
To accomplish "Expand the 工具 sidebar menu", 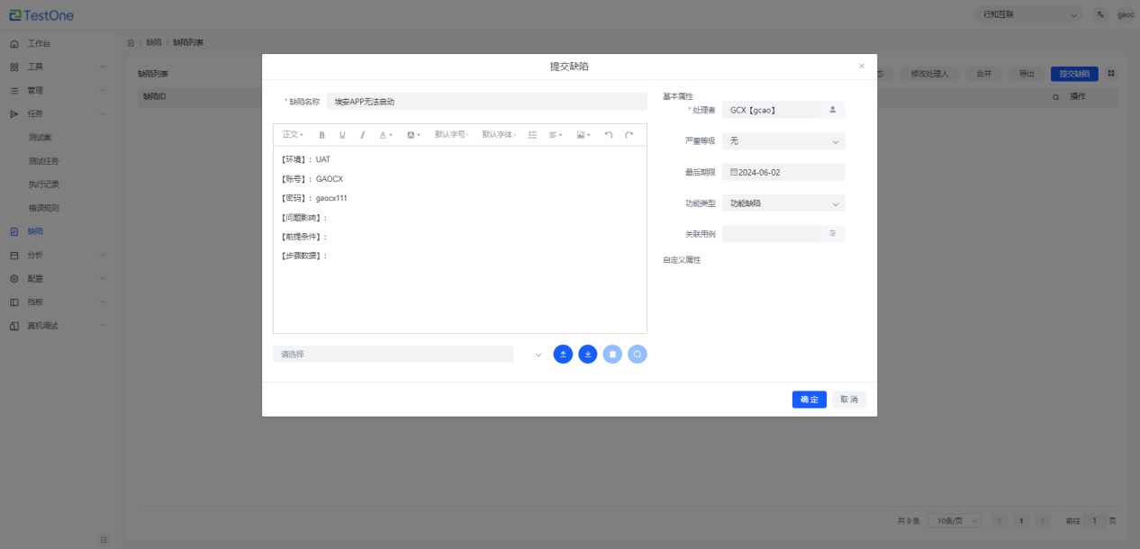I will [59, 67].
